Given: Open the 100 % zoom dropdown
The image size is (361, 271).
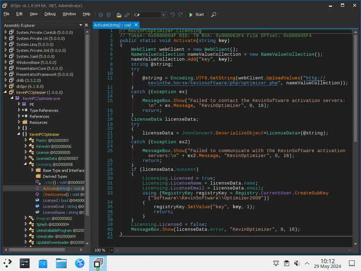Looking at the screenshot, I should coord(111,250).
